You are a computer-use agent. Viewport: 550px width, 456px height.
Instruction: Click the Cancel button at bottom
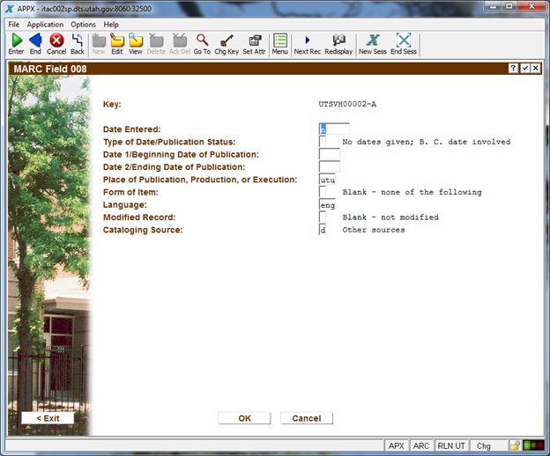tap(306, 418)
